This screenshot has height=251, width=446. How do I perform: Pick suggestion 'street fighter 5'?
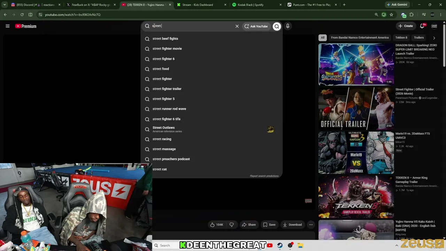(212, 99)
